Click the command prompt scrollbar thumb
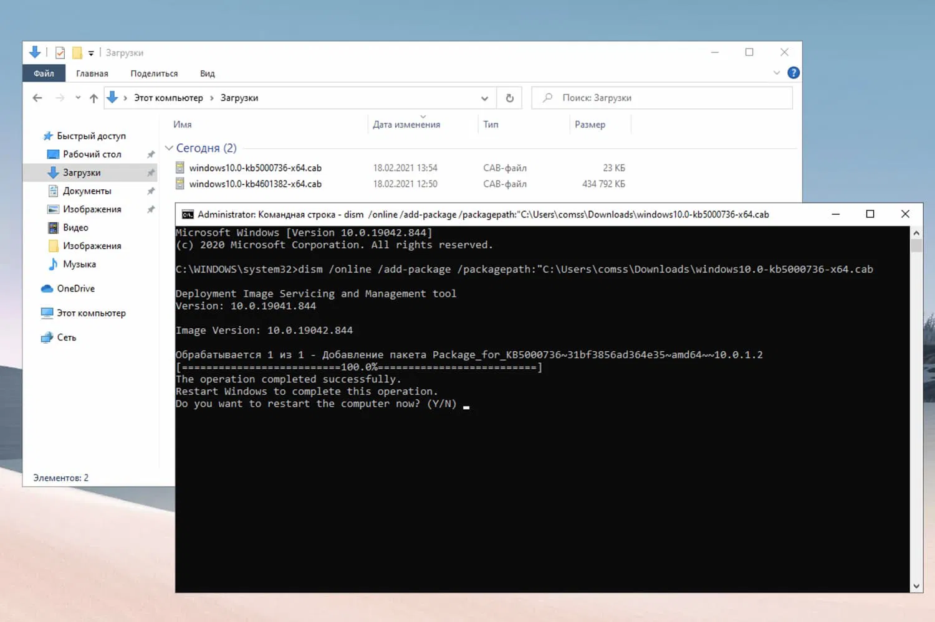The image size is (935, 622). pyautogui.click(x=916, y=245)
